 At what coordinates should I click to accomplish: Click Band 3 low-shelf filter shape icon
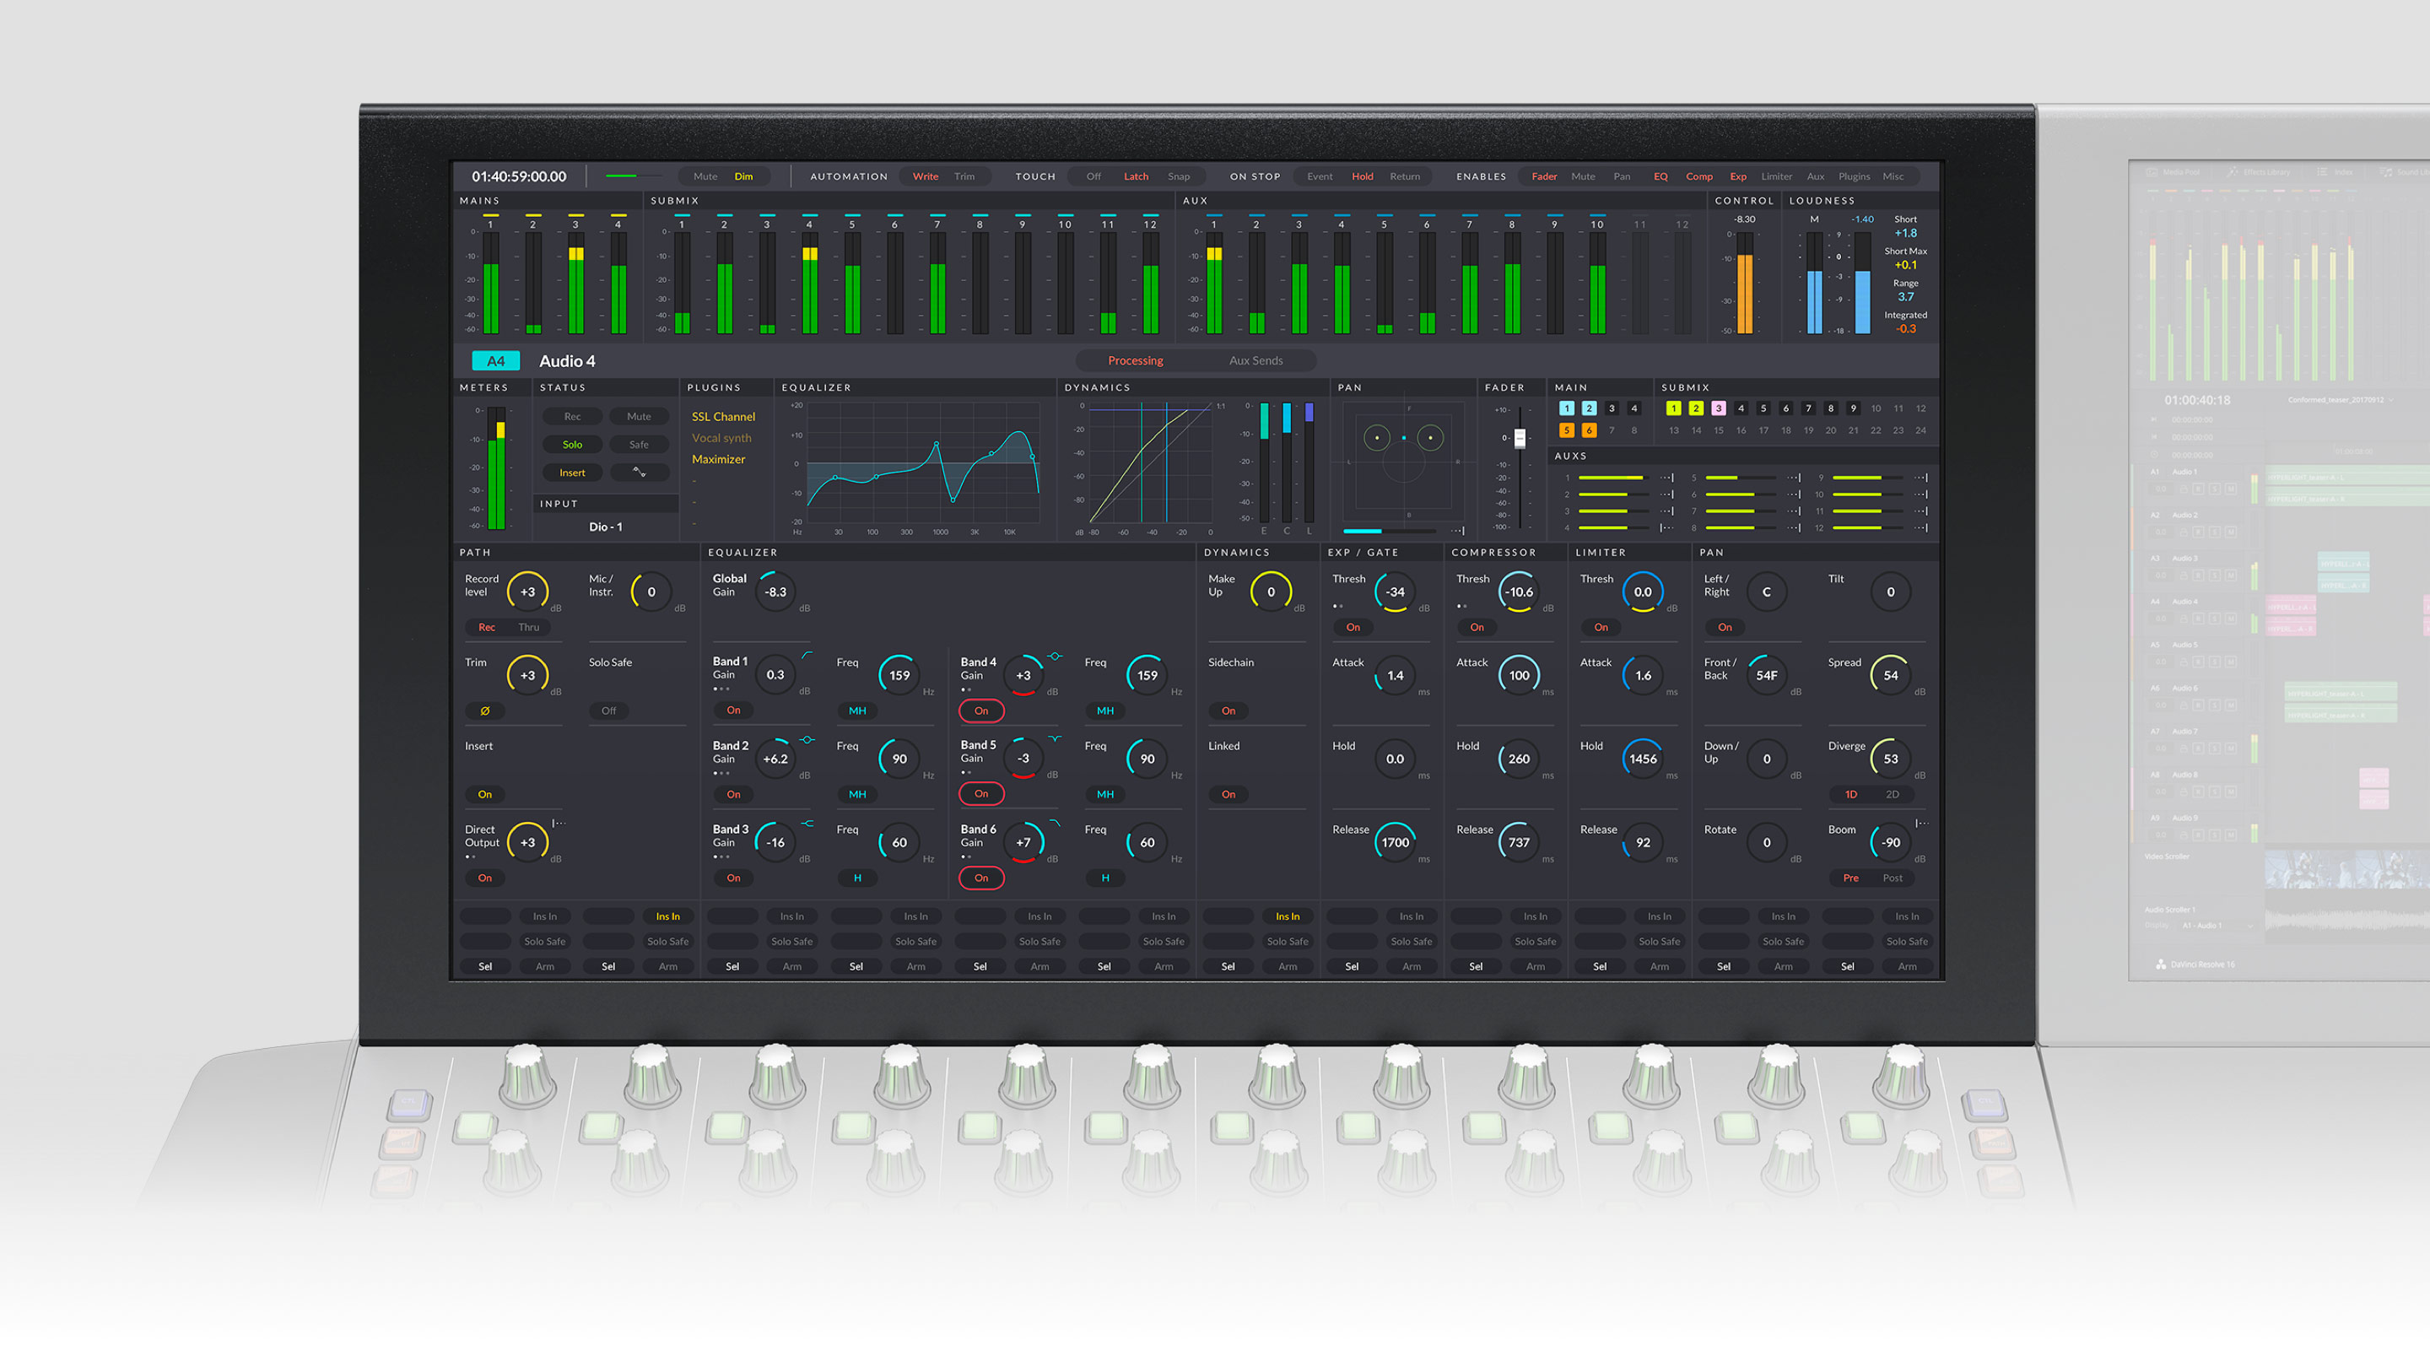[807, 823]
